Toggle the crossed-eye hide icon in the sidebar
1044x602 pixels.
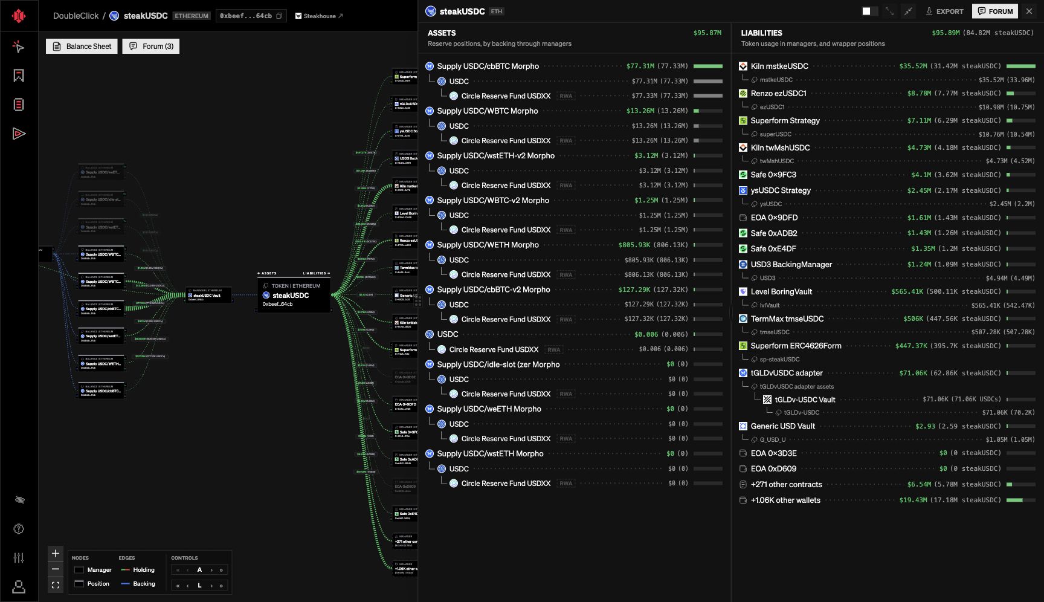[x=19, y=500]
